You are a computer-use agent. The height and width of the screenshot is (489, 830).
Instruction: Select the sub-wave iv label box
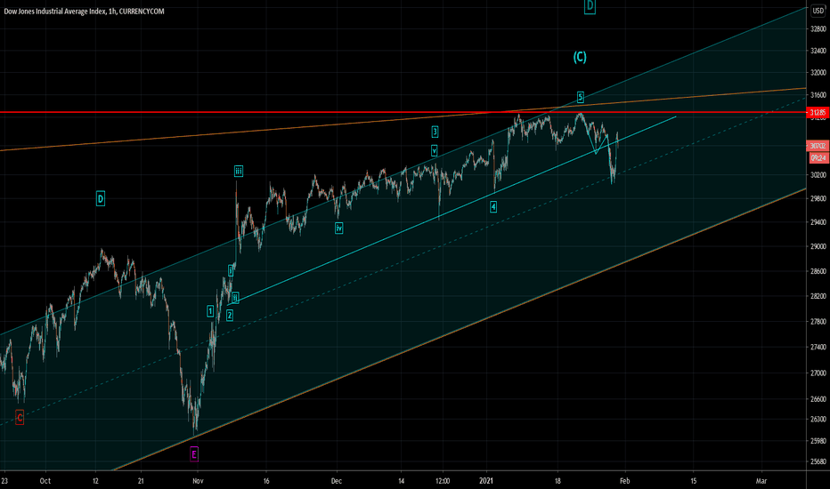(x=338, y=228)
